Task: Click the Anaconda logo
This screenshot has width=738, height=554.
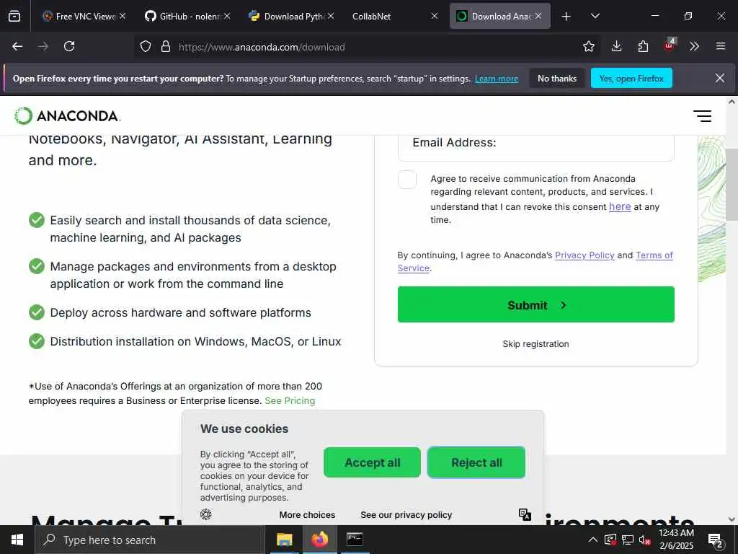Action: (x=67, y=116)
